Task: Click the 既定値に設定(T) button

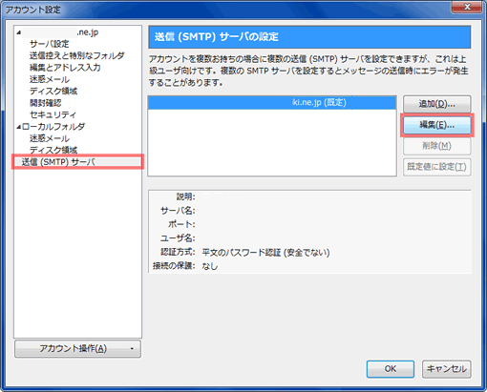Action: click(x=436, y=167)
